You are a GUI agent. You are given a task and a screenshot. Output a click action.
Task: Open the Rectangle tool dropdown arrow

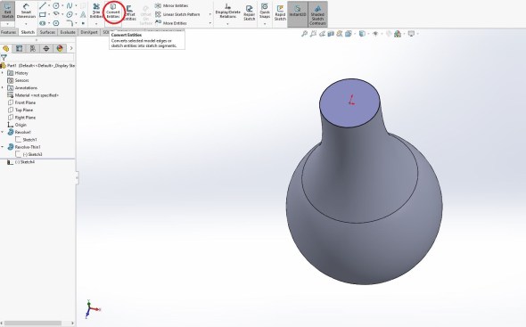[x=49, y=15]
